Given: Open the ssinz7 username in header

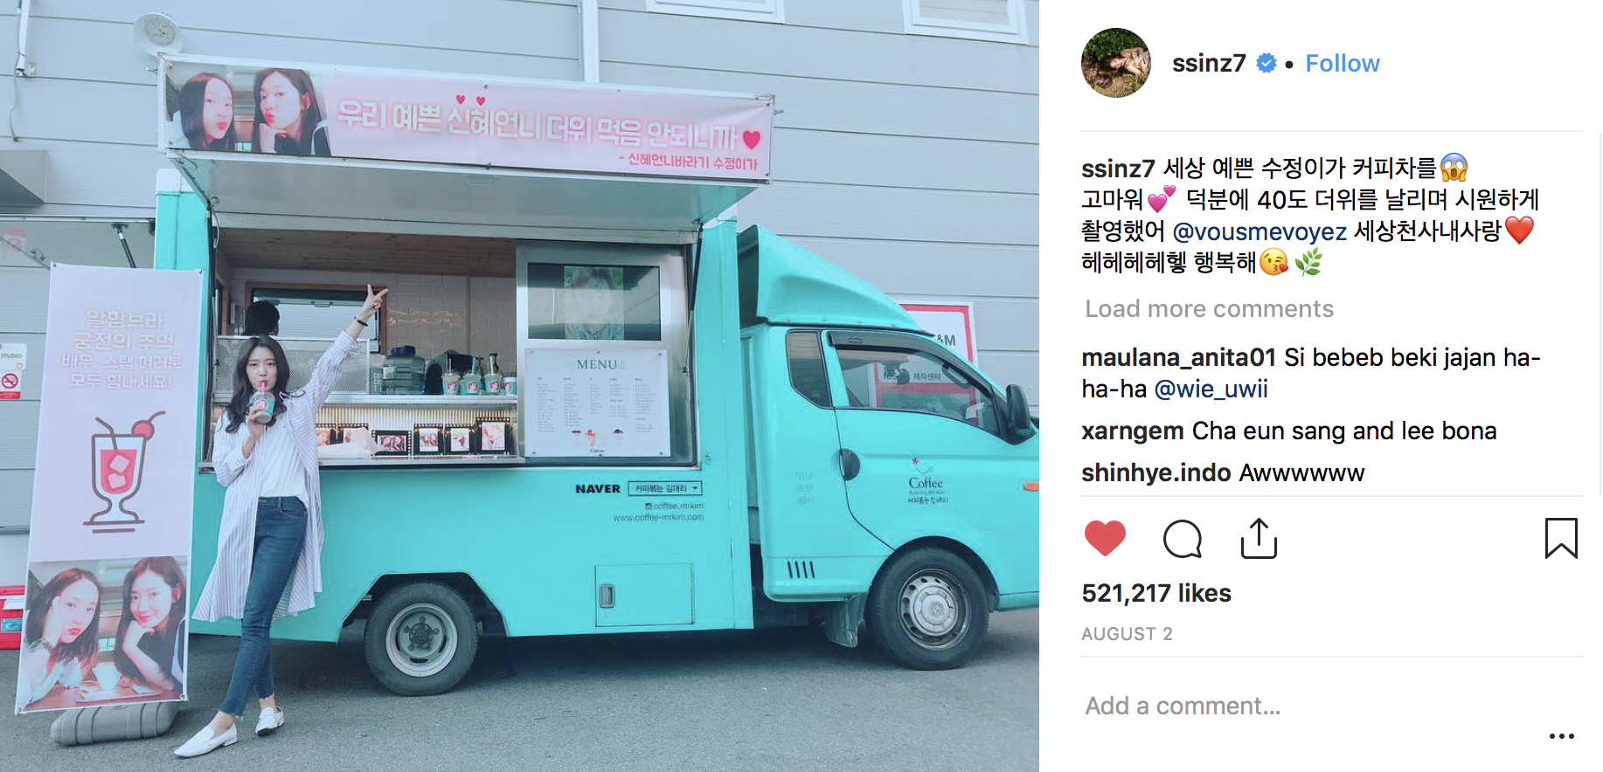Looking at the screenshot, I should tap(1209, 63).
